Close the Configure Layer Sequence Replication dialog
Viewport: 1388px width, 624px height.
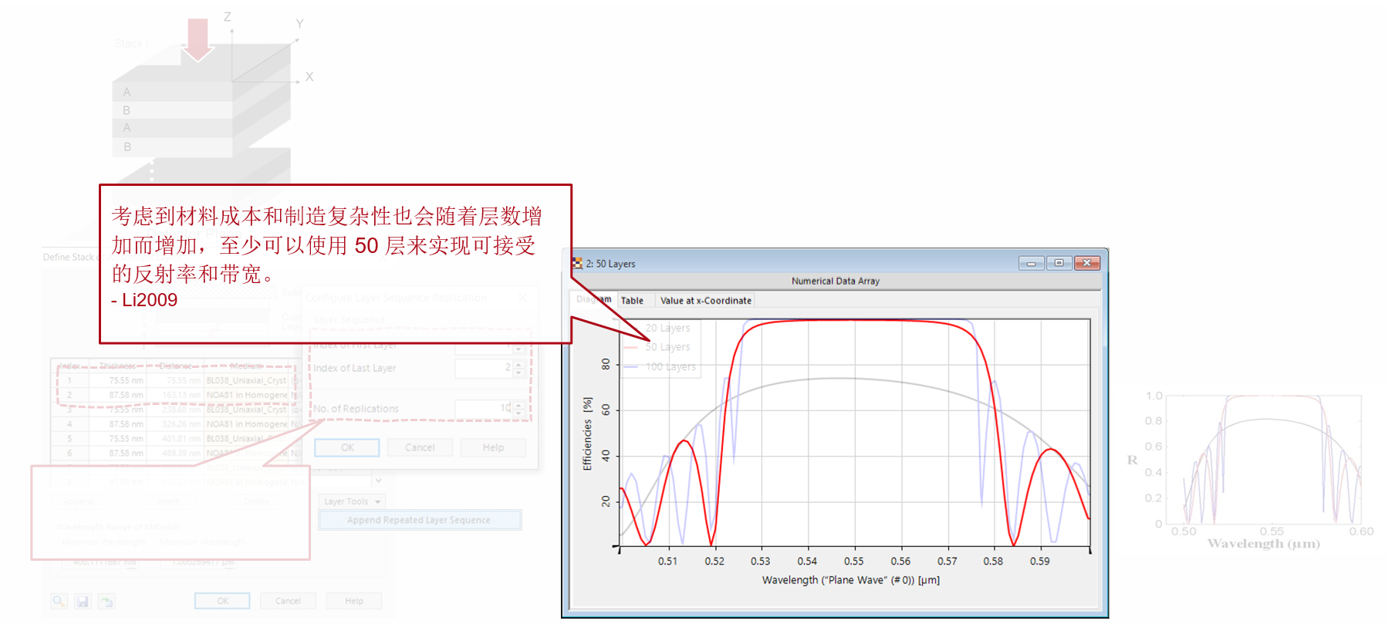coord(522,297)
